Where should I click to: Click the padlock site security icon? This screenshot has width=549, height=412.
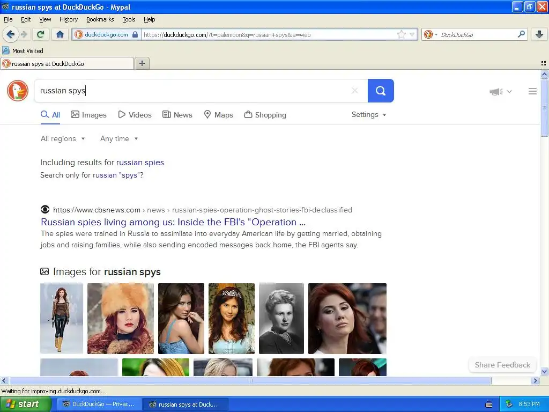(x=135, y=34)
